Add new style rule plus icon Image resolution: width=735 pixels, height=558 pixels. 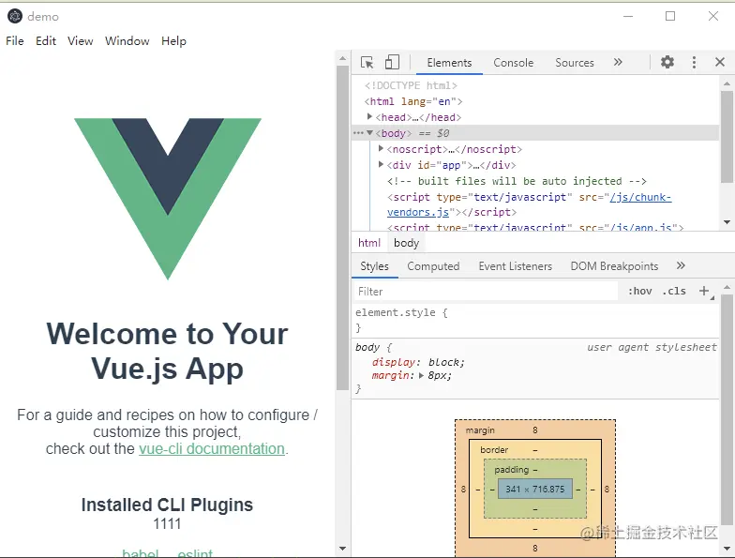coord(703,291)
